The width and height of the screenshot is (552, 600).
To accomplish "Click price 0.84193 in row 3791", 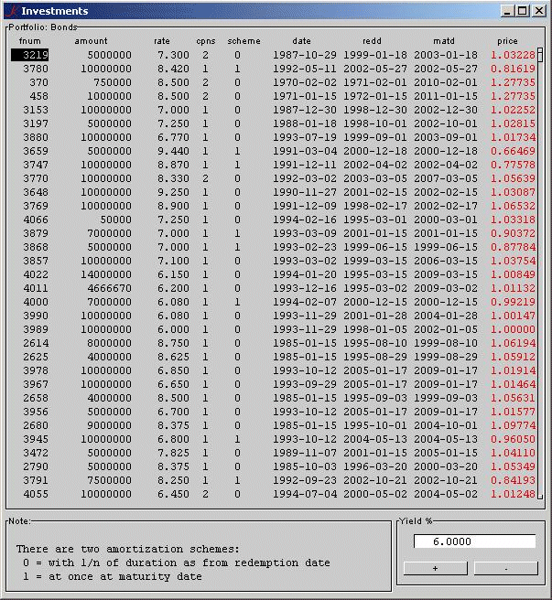I will click(513, 480).
